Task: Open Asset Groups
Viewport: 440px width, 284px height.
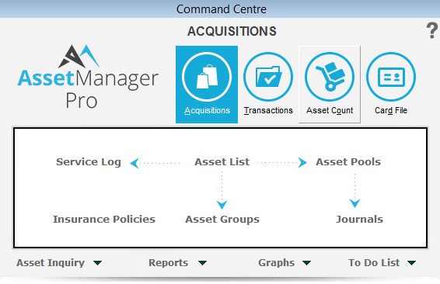Action: point(222,220)
